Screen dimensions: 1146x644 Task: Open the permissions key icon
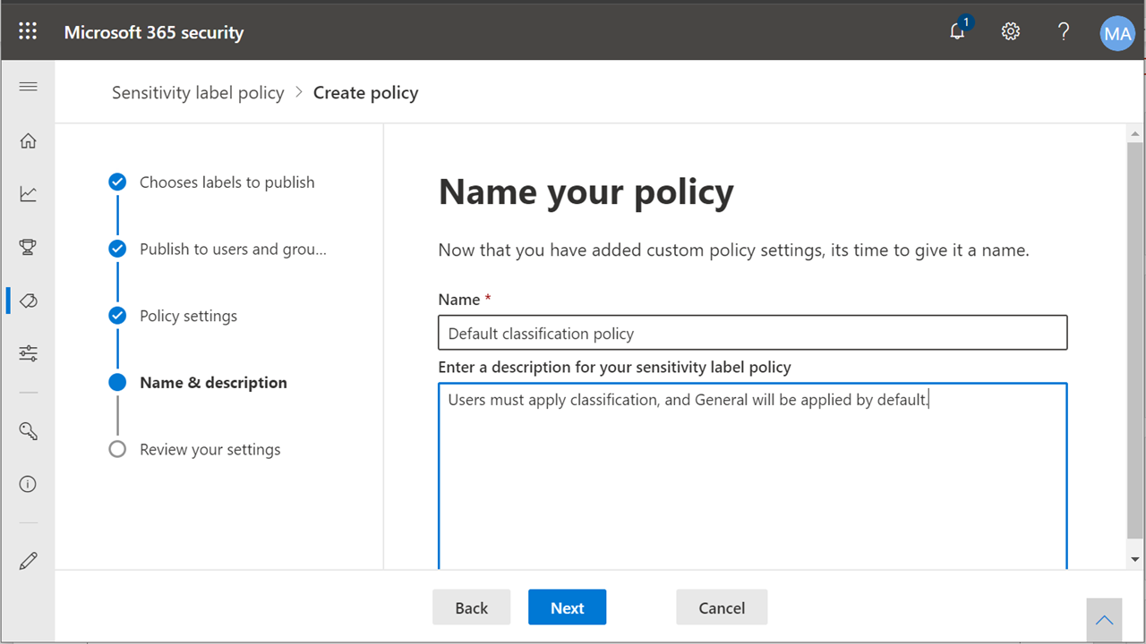(28, 431)
